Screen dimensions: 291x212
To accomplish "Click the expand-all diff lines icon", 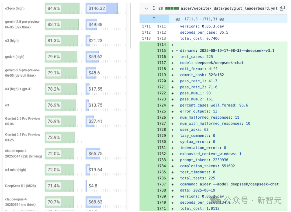I will (154, 8).
